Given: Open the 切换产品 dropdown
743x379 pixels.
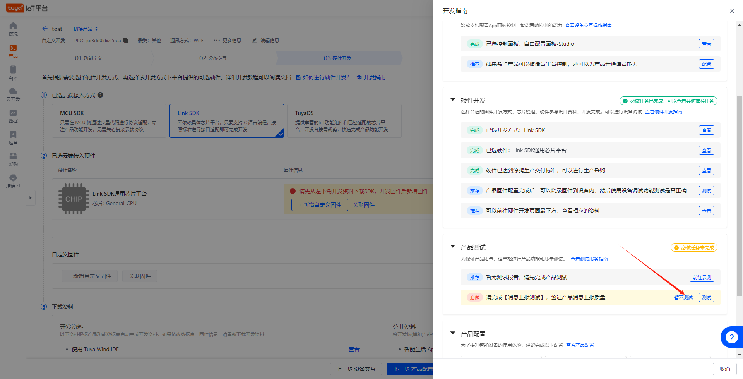Looking at the screenshot, I should tap(86, 29).
